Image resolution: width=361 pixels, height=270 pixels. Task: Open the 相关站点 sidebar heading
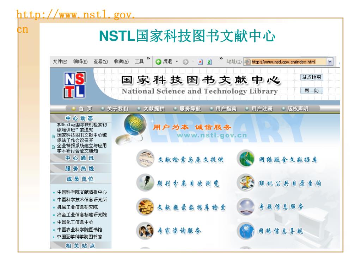[80, 245]
